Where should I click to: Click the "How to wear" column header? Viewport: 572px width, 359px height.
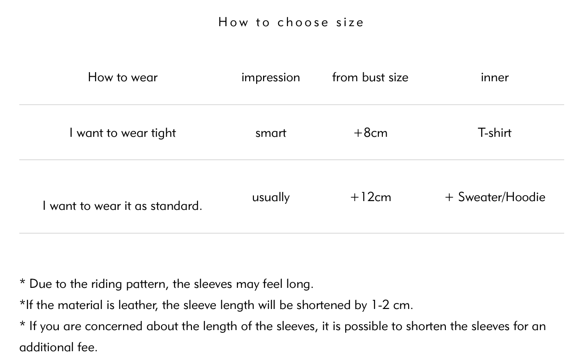(x=123, y=77)
